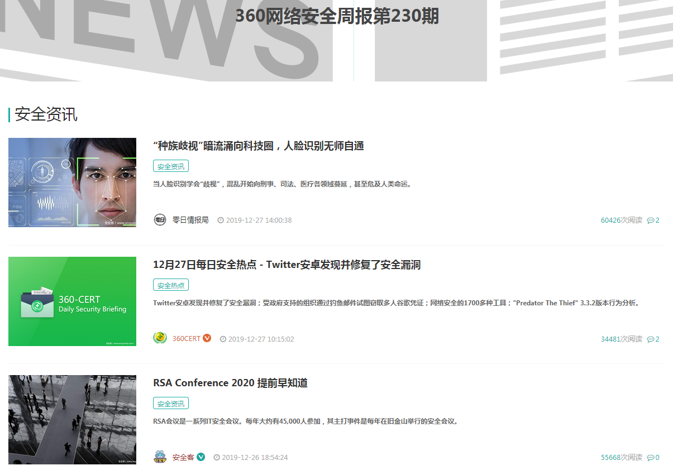Click summary text starting Twitter安卓发现并修复

pyautogui.click(x=397, y=303)
